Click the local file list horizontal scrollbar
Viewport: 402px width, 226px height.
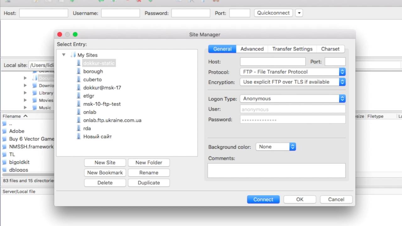(x=28, y=175)
